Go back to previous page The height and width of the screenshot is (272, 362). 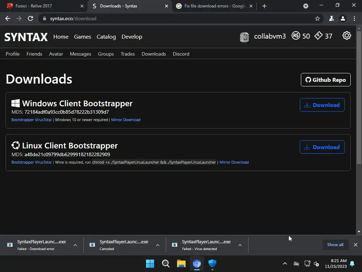click(x=8, y=18)
